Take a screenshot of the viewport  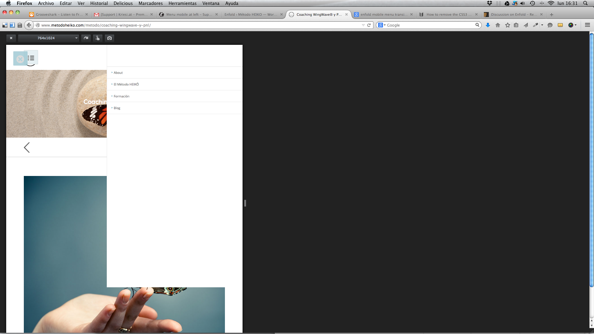click(x=110, y=38)
